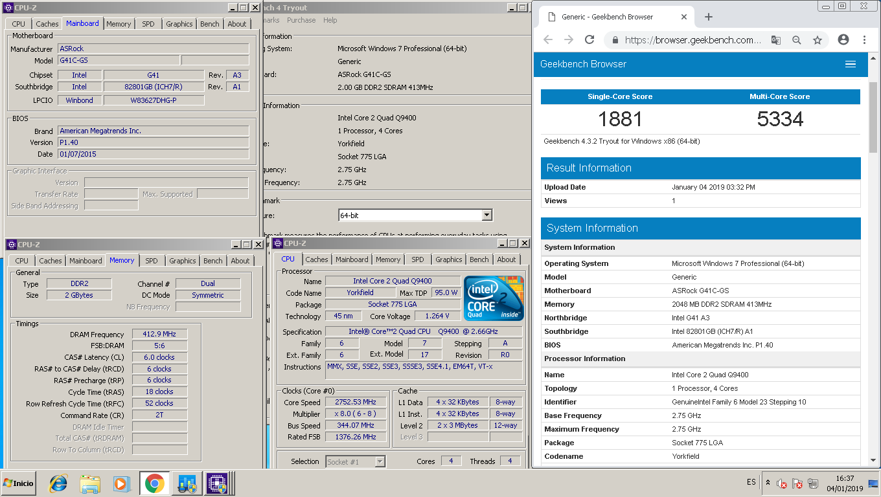Image resolution: width=881 pixels, height=497 pixels.
Task: Open Windows Media Player from taskbar
Action: (121, 483)
